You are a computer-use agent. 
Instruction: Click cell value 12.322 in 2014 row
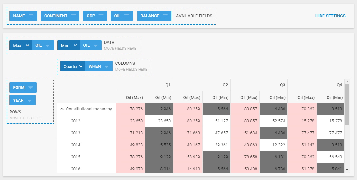[x=274, y=145]
